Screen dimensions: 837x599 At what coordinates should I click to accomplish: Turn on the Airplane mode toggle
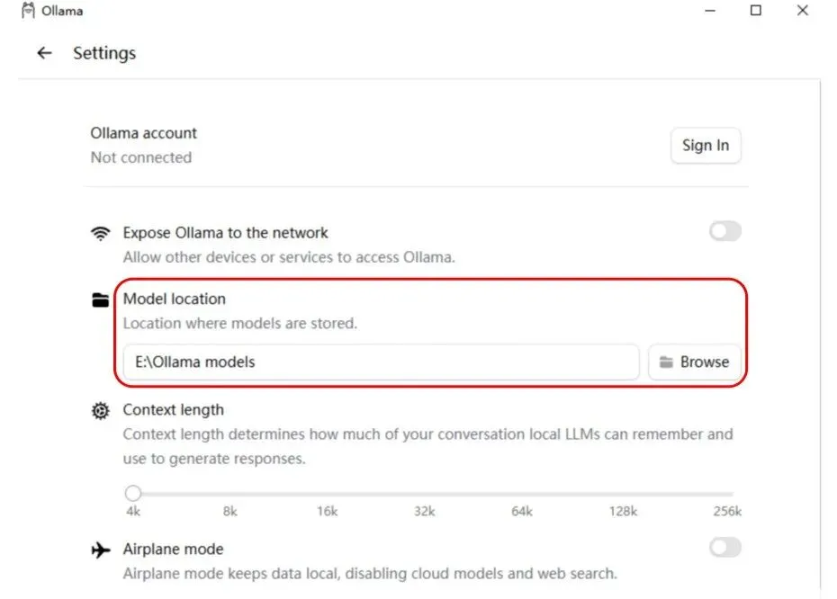point(724,548)
